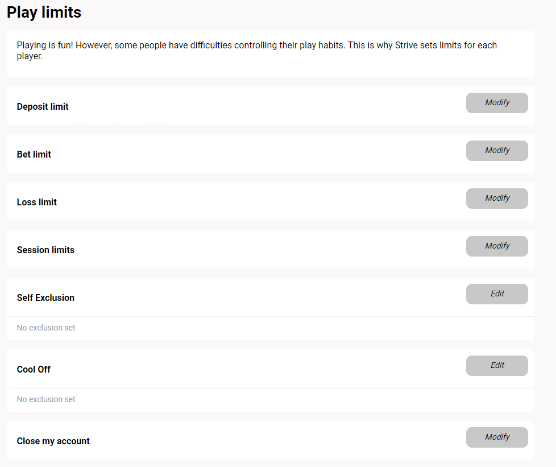The width and height of the screenshot is (556, 467).
Task: Click Modify next to Loss limit
Action: pyautogui.click(x=496, y=198)
